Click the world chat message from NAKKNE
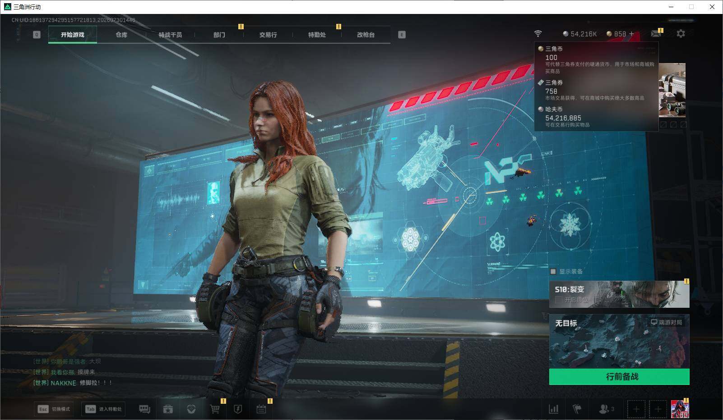 (73, 383)
